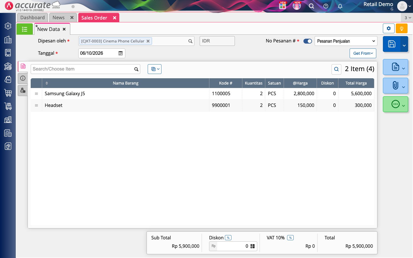The width and height of the screenshot is (413, 258).
Task: Click the orange lightbulb tips button
Action: pos(402,28)
